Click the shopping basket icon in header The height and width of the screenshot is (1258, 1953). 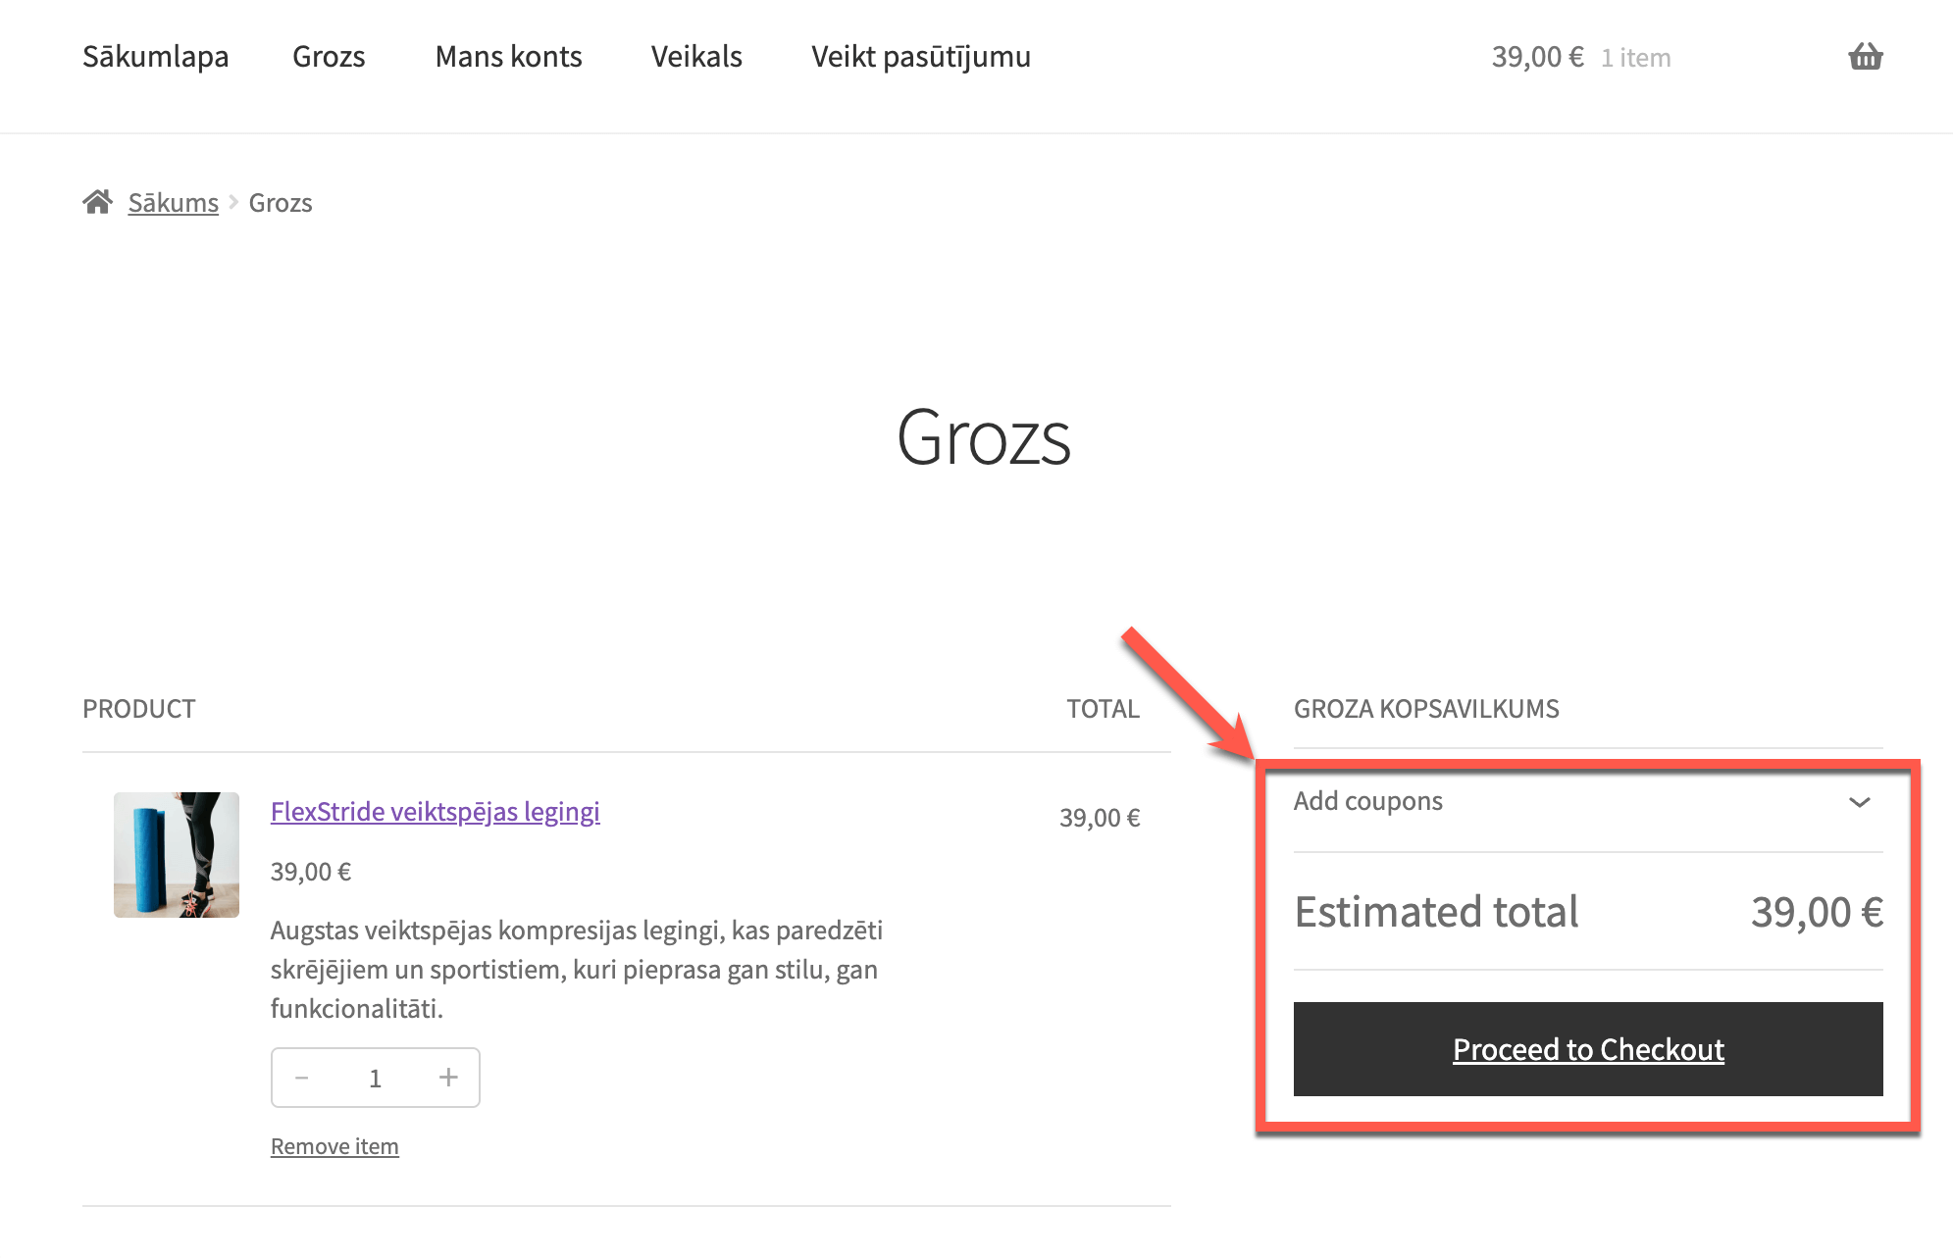[x=1865, y=57]
